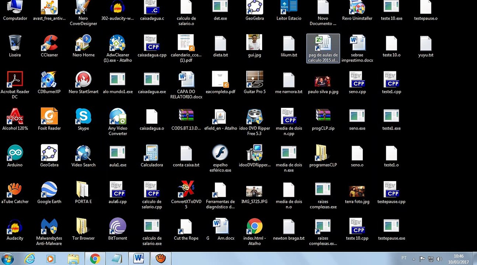477x265 pixels.
Task: Select the avast antivirus installer icon
Action: pyautogui.click(x=49, y=10)
